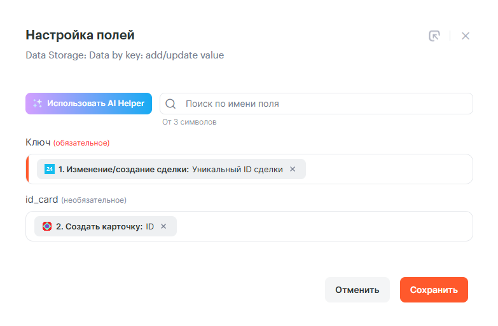
Task: Click the id_card field label
Action: 42,200
